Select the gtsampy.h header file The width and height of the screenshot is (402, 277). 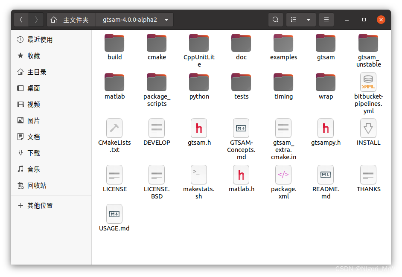(x=326, y=132)
